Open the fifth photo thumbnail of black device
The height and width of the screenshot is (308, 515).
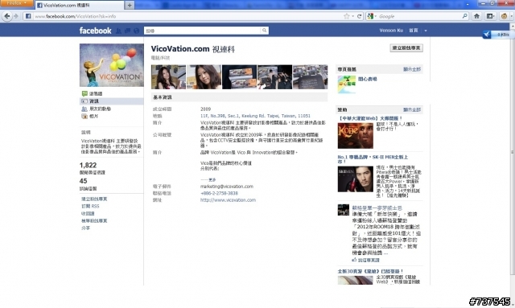point(311,77)
